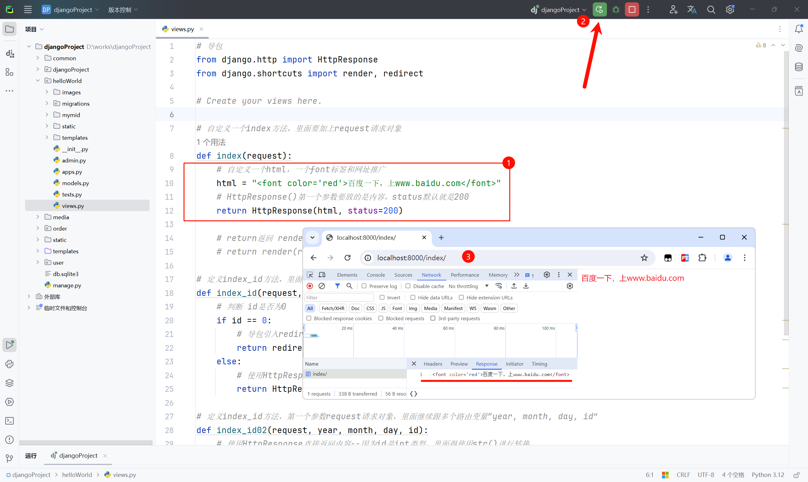Open the Django structure tool window
Screen dimensions: 808x482
click(x=9, y=53)
